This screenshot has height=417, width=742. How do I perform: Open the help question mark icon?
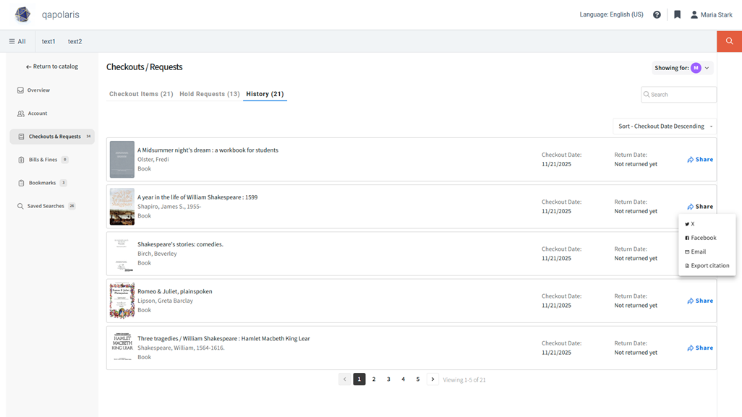657,14
